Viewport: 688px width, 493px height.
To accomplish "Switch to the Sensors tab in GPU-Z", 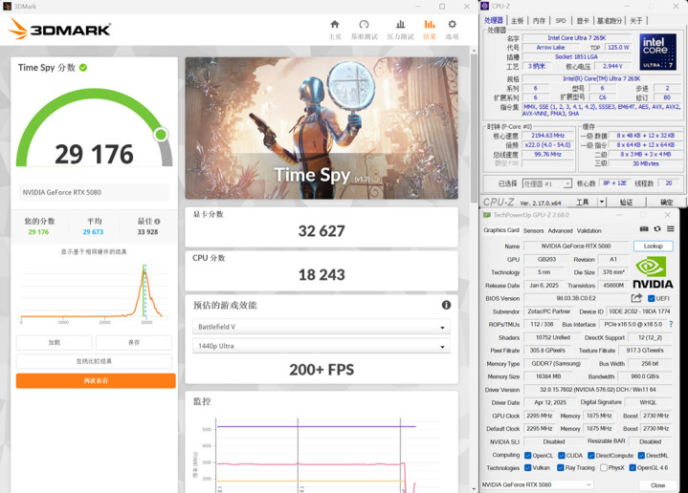I will point(533,230).
